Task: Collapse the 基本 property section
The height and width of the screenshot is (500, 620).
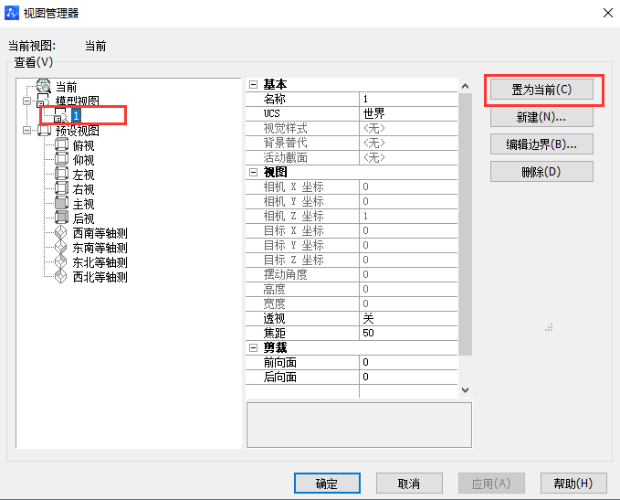Action: click(254, 84)
